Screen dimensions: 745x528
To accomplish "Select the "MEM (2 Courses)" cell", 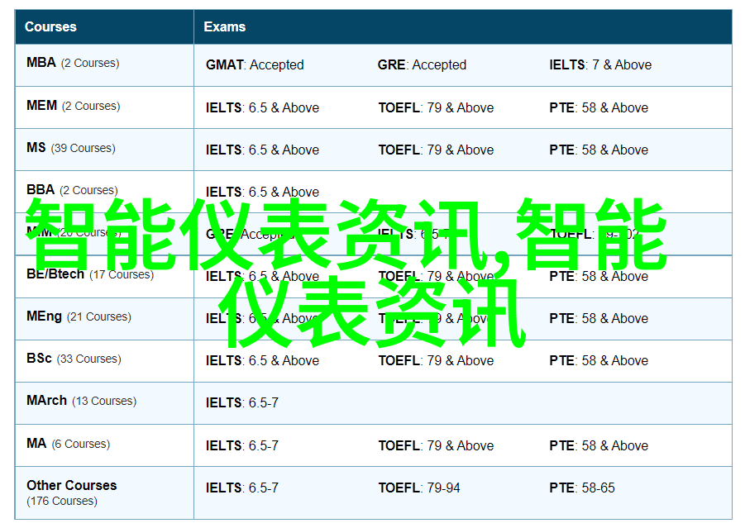I will coord(104,107).
